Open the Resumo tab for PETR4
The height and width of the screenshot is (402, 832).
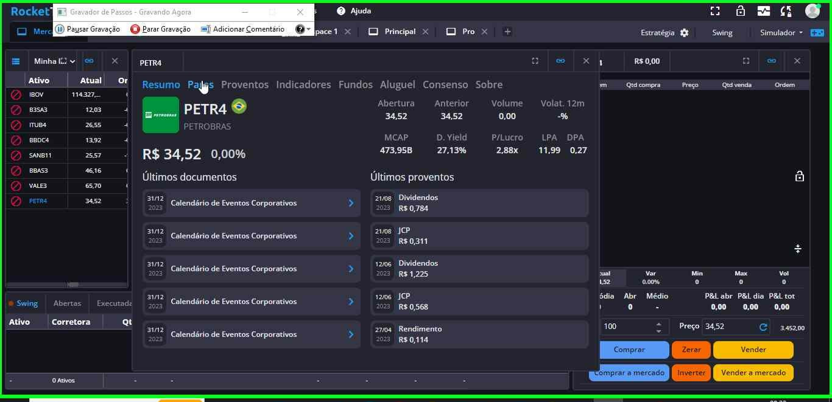(x=161, y=85)
